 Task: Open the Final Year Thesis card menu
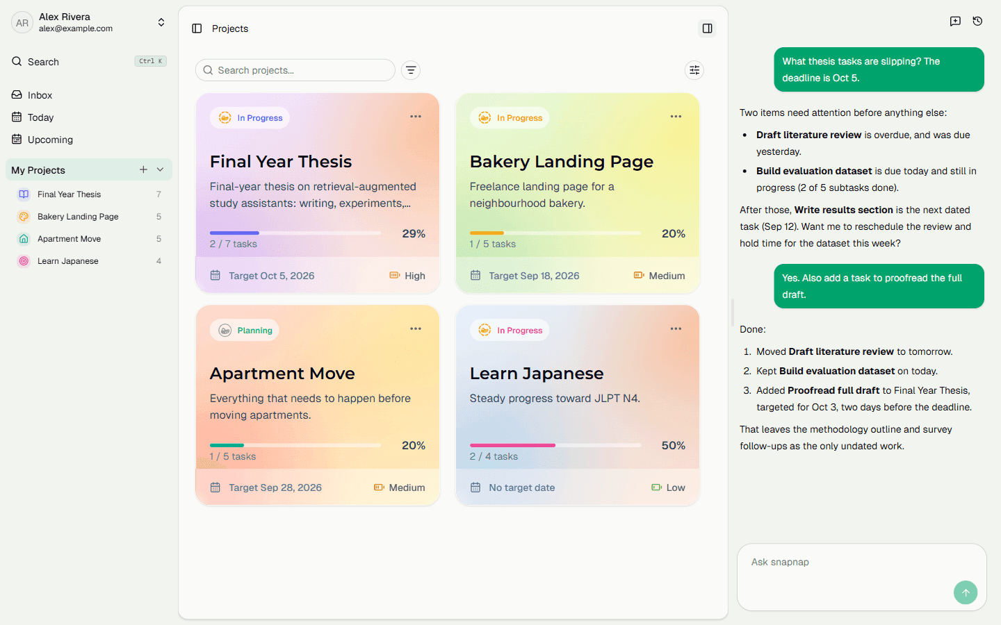tap(416, 117)
